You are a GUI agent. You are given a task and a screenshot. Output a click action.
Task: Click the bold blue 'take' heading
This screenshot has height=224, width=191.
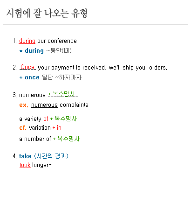25,156
